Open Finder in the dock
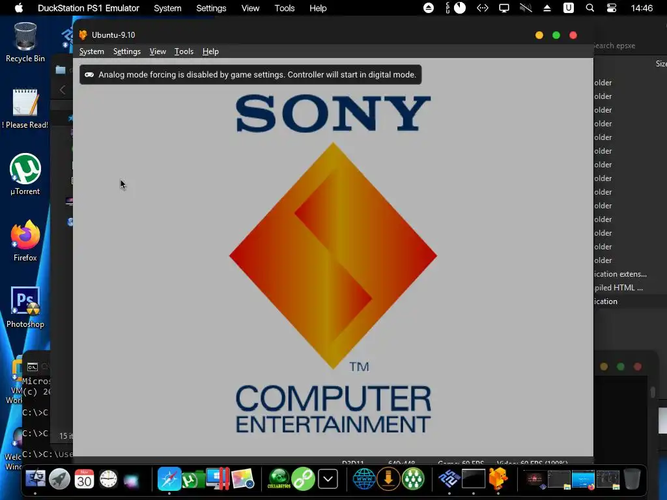Screen dimensions: 667x500 coord(35,479)
